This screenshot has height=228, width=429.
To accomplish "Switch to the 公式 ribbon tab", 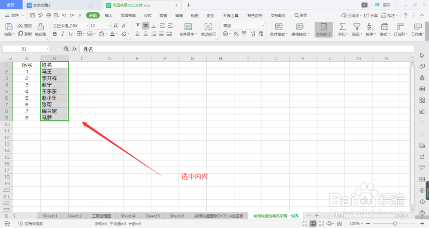I will 148,15.
